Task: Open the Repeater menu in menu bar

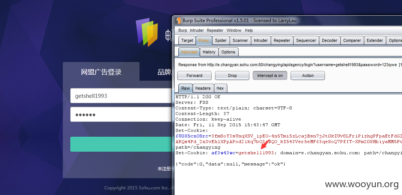Action: (215, 30)
